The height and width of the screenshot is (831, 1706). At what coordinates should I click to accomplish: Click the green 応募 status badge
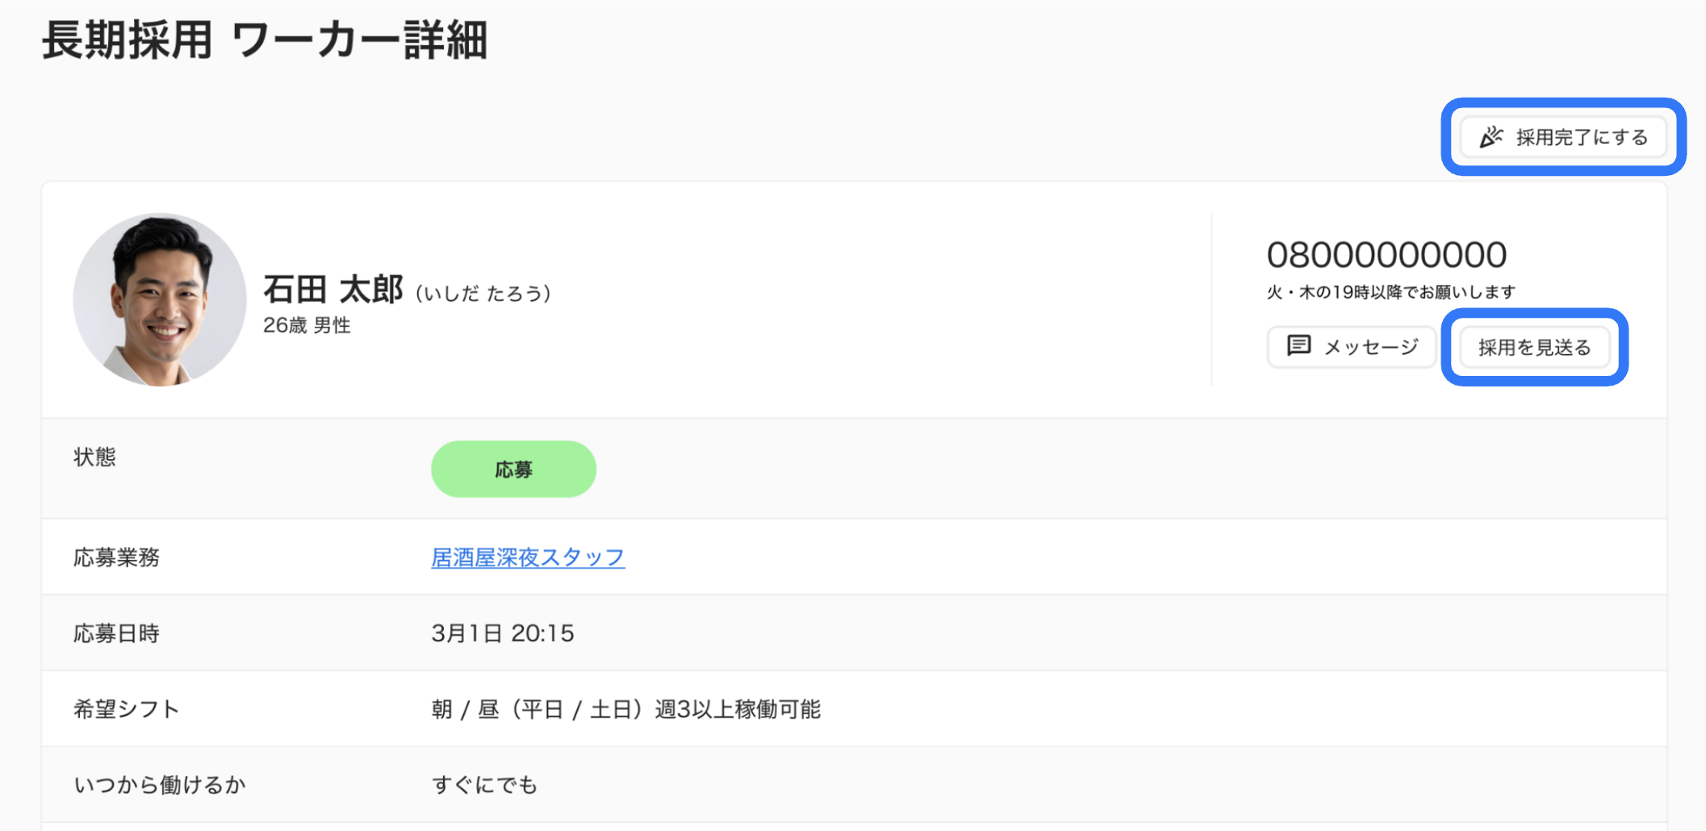[513, 469]
